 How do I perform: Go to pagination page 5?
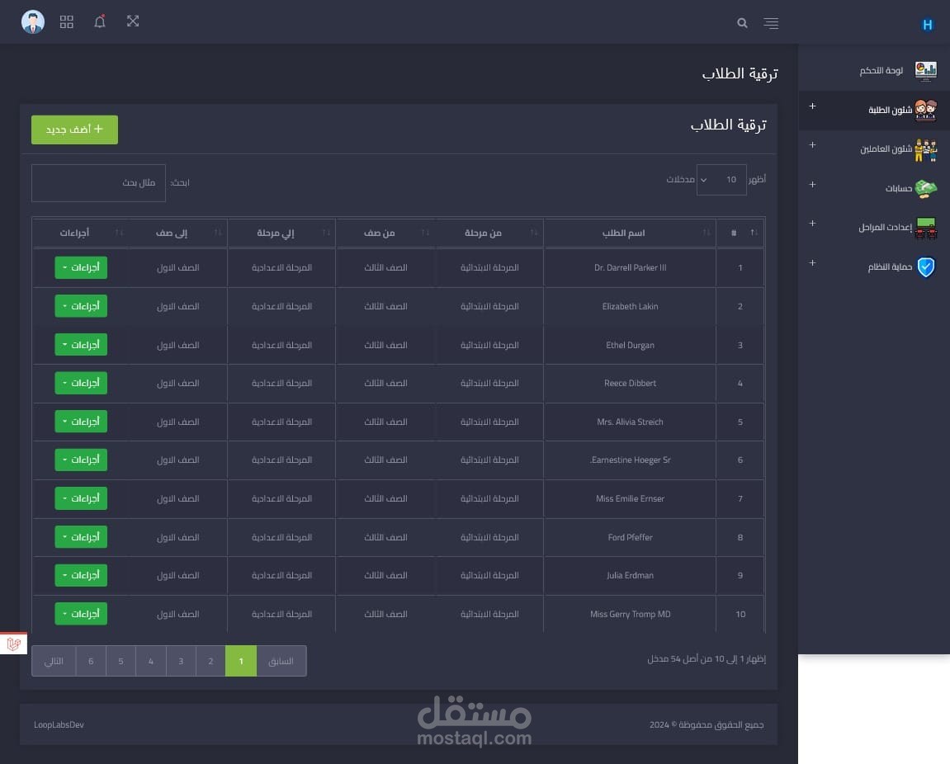[x=121, y=661]
